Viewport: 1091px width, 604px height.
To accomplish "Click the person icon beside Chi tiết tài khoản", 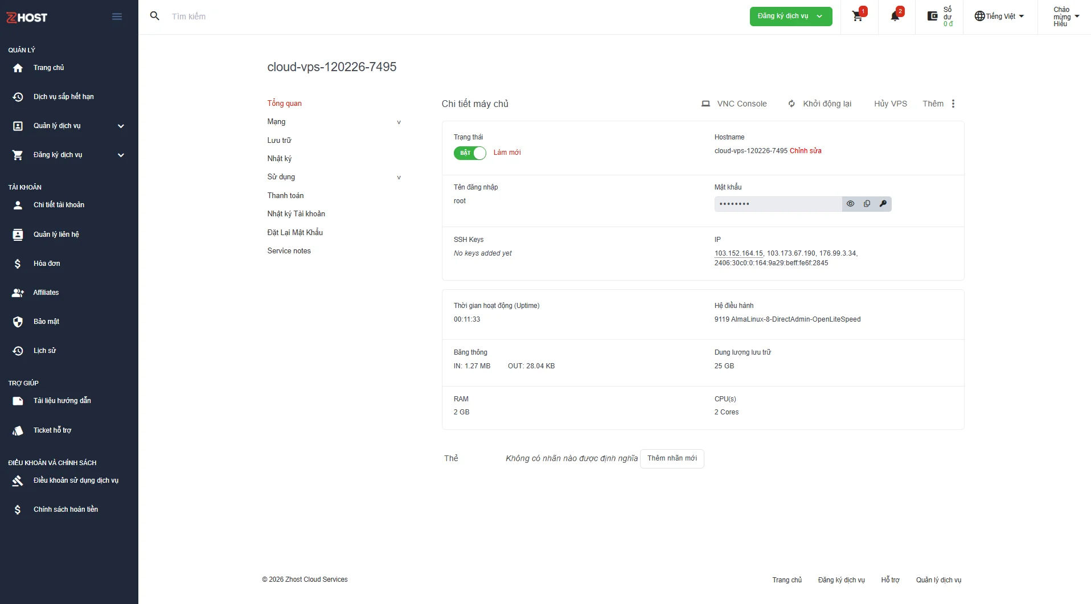I will [x=18, y=205].
